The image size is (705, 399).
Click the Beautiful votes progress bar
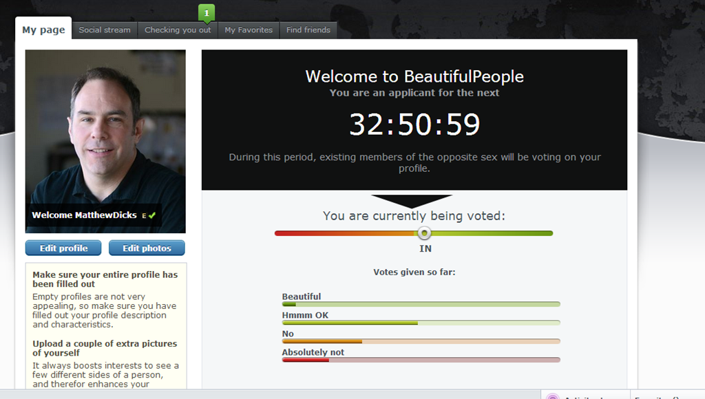(421, 304)
